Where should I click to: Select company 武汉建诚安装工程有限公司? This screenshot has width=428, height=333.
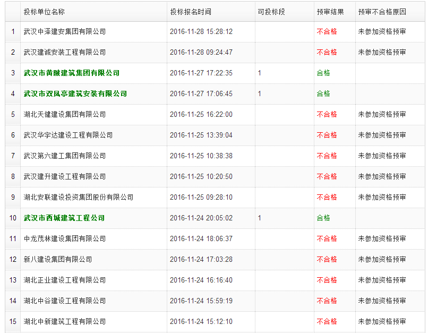[x=65, y=52]
